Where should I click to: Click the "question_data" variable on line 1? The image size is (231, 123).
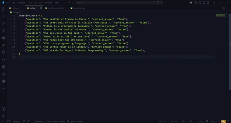pyautogui.click(x=28, y=16)
